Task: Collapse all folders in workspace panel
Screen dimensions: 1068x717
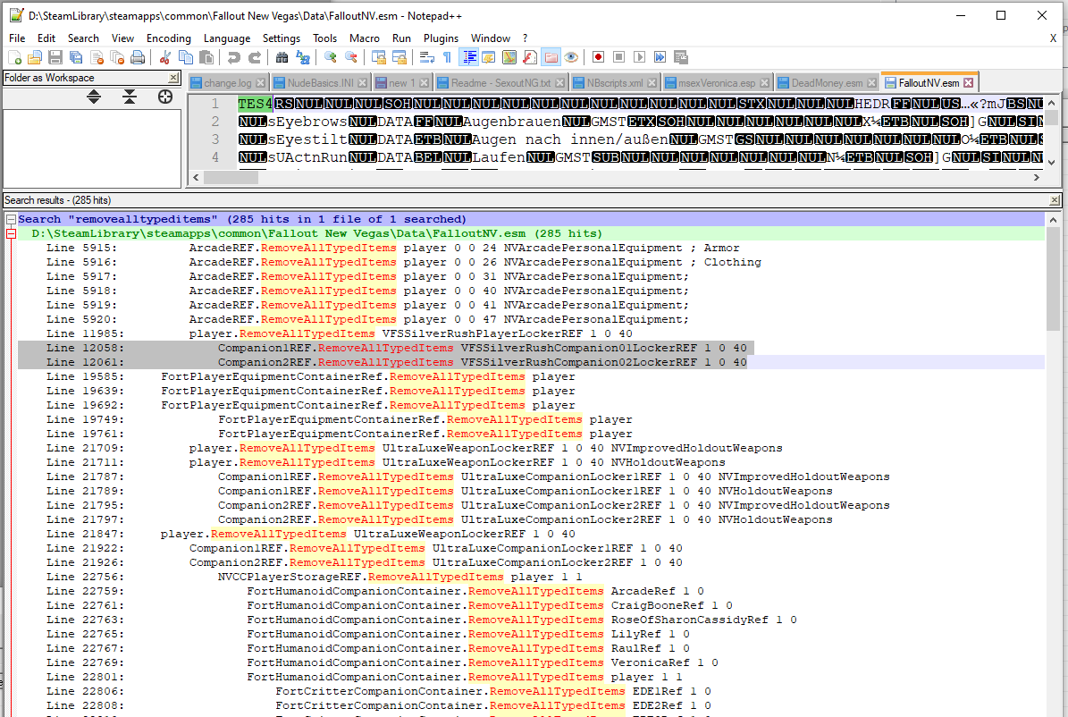Action: (x=130, y=97)
